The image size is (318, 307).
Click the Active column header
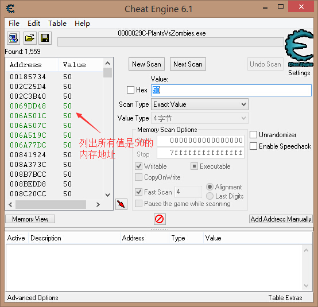point(16,238)
